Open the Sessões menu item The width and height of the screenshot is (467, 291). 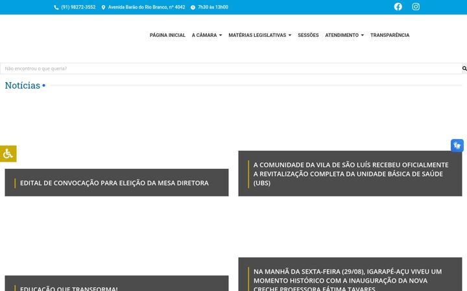pos(308,35)
